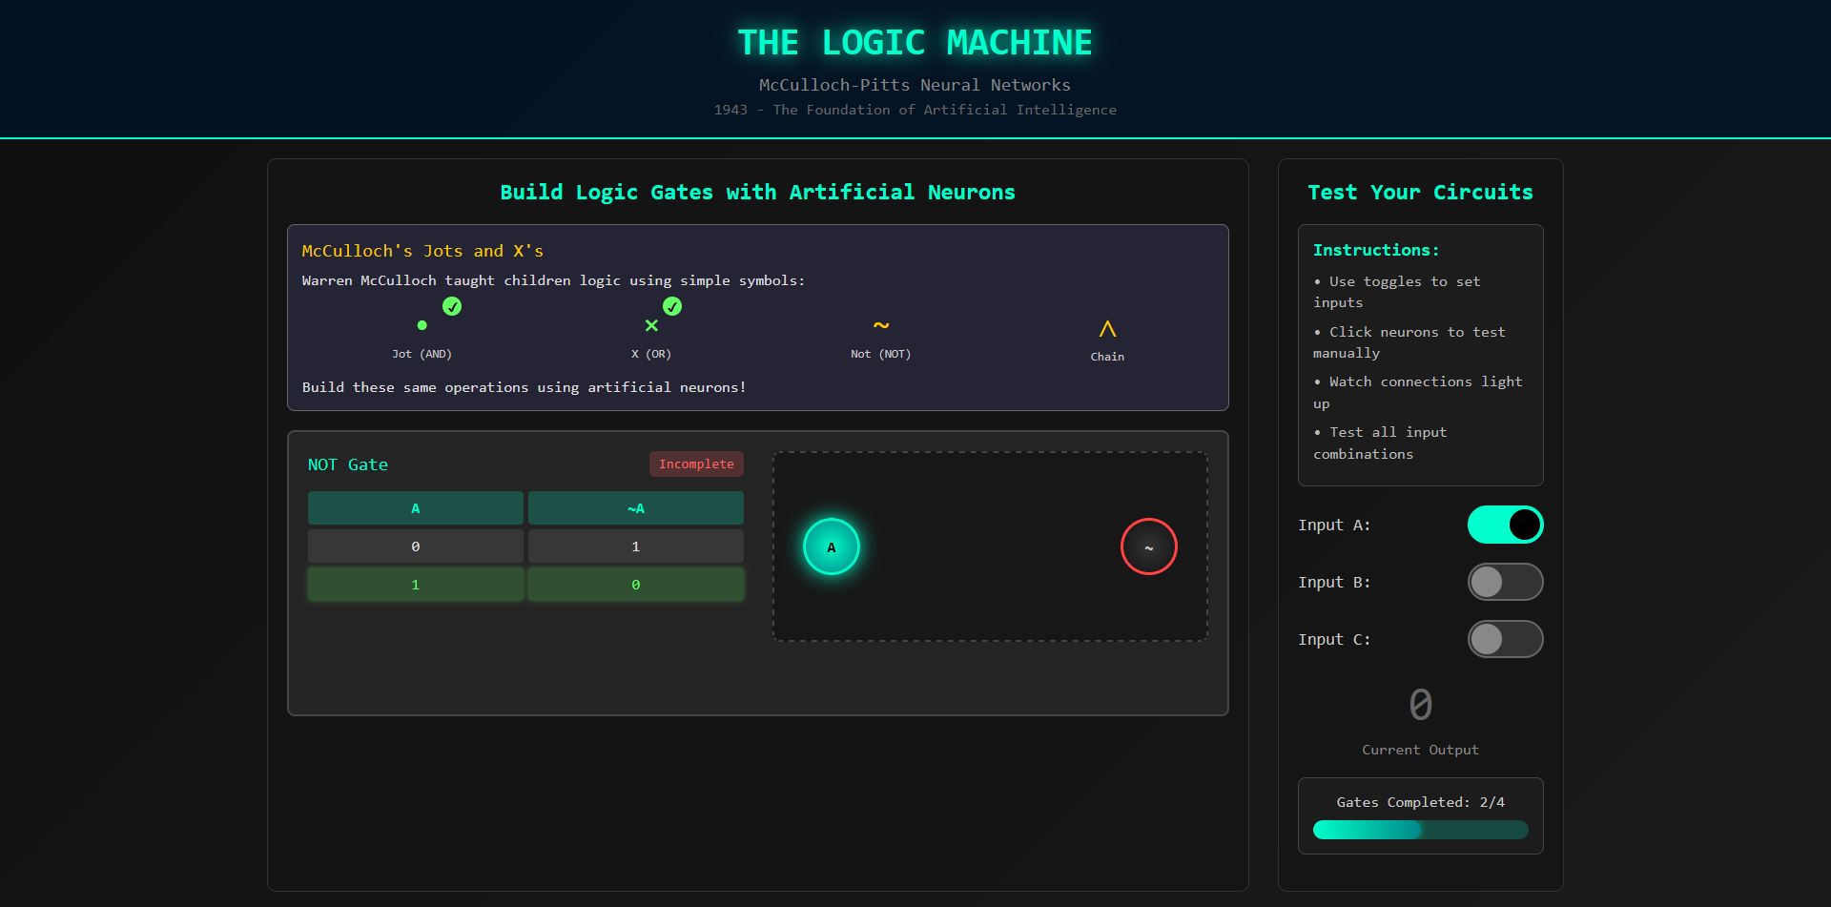Click the highlighted ~A cell showing 0
Viewport: 1831px width, 907px height.
636,585
